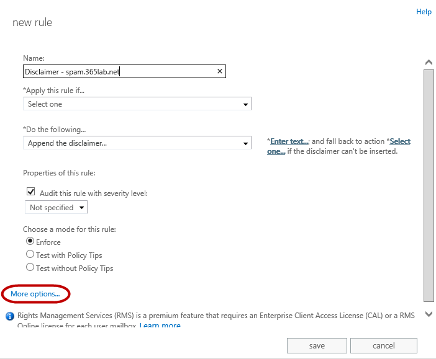The height and width of the screenshot is (359, 436).
Task: Click the Enter text link
Action: pyautogui.click(x=289, y=141)
